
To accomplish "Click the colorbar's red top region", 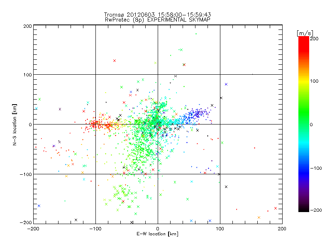I will point(304,44).
